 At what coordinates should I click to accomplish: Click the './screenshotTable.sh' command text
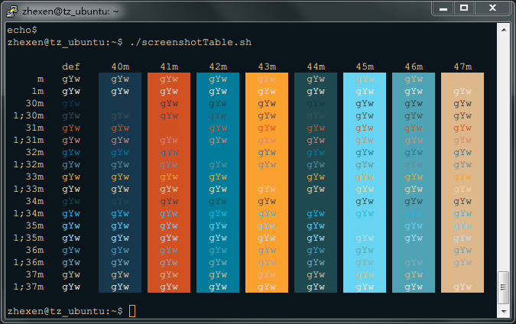pyautogui.click(x=190, y=43)
